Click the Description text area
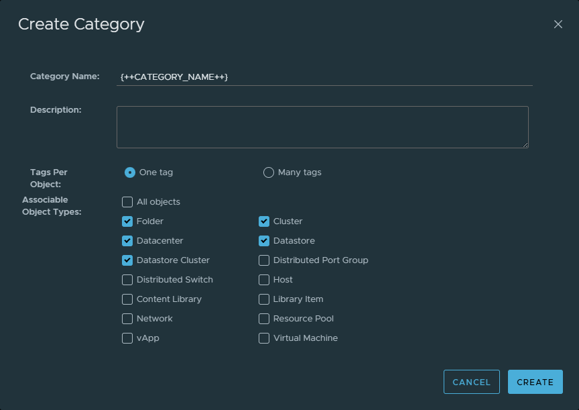 tap(322, 127)
